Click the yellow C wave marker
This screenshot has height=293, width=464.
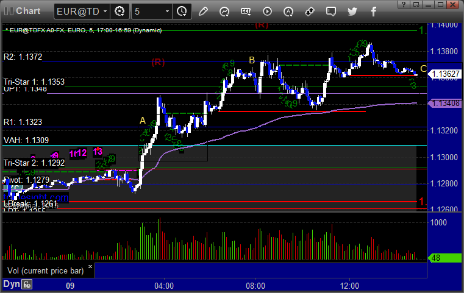tap(423, 69)
